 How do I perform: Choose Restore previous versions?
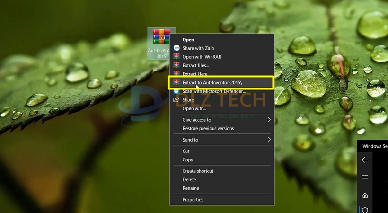(x=222, y=129)
